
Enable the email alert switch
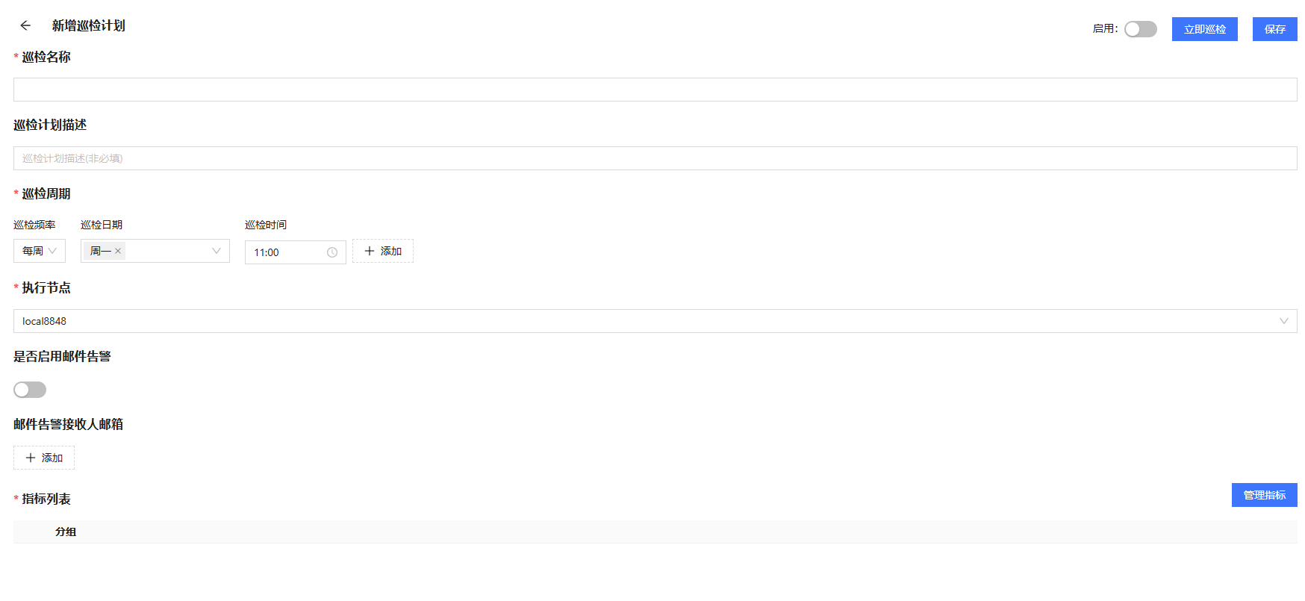pos(30,390)
